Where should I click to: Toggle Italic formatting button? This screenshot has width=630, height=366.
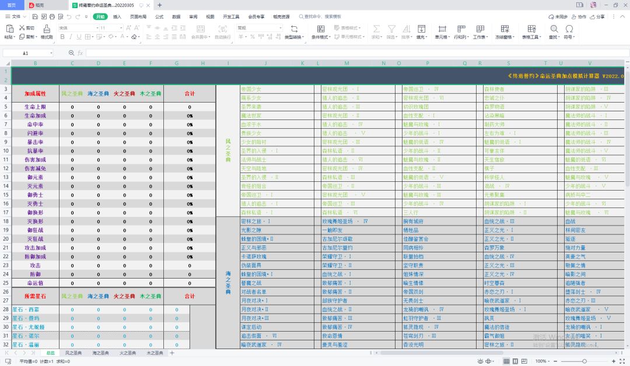click(69, 37)
